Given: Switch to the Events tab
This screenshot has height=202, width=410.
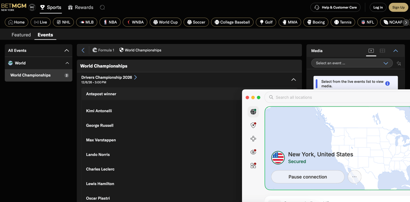Looking at the screenshot, I should tap(45, 35).
